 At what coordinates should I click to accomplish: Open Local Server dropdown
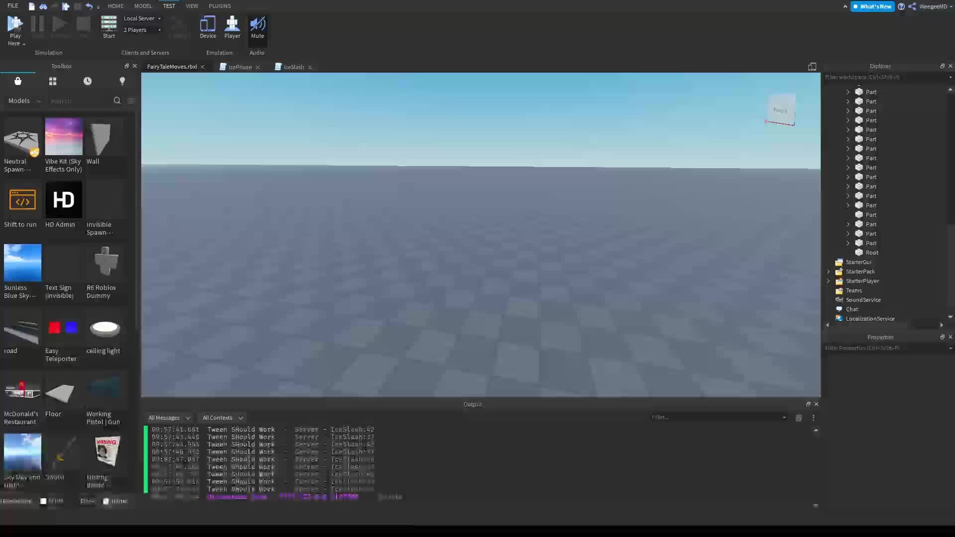point(142,18)
